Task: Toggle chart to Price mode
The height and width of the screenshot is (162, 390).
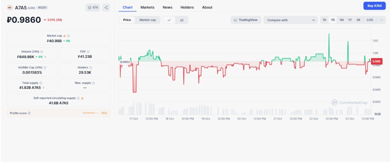Action: click(x=127, y=20)
